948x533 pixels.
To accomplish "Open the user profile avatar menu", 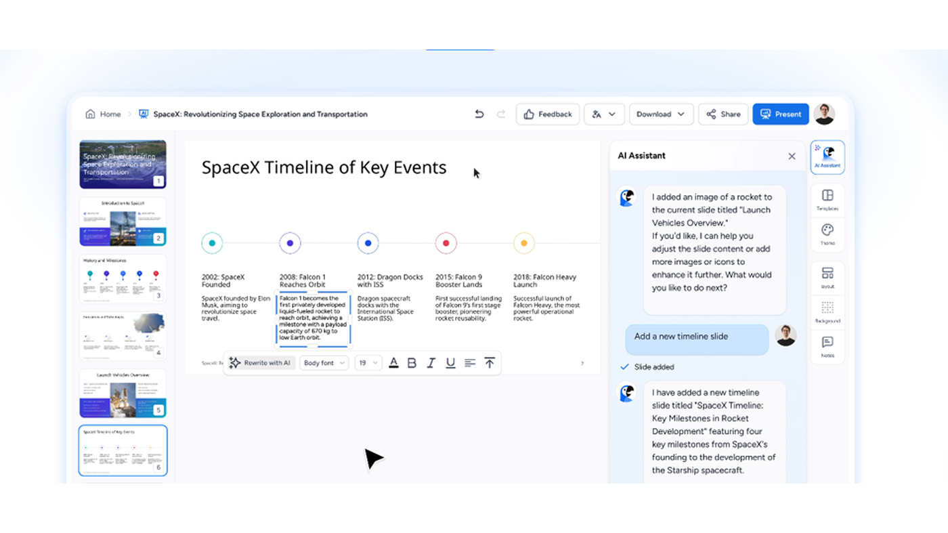I will 824,114.
